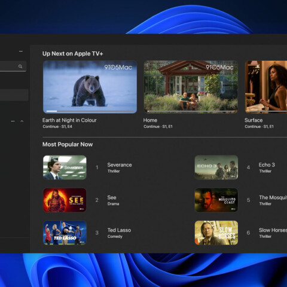The width and height of the screenshot is (287, 287).
Task: Select the 'Echo 3' title text
Action: pyautogui.click(x=267, y=165)
